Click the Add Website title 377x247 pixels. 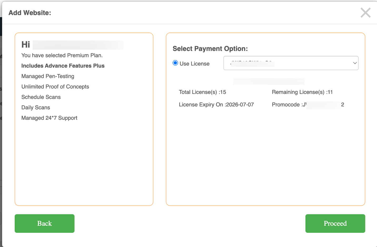coord(30,13)
